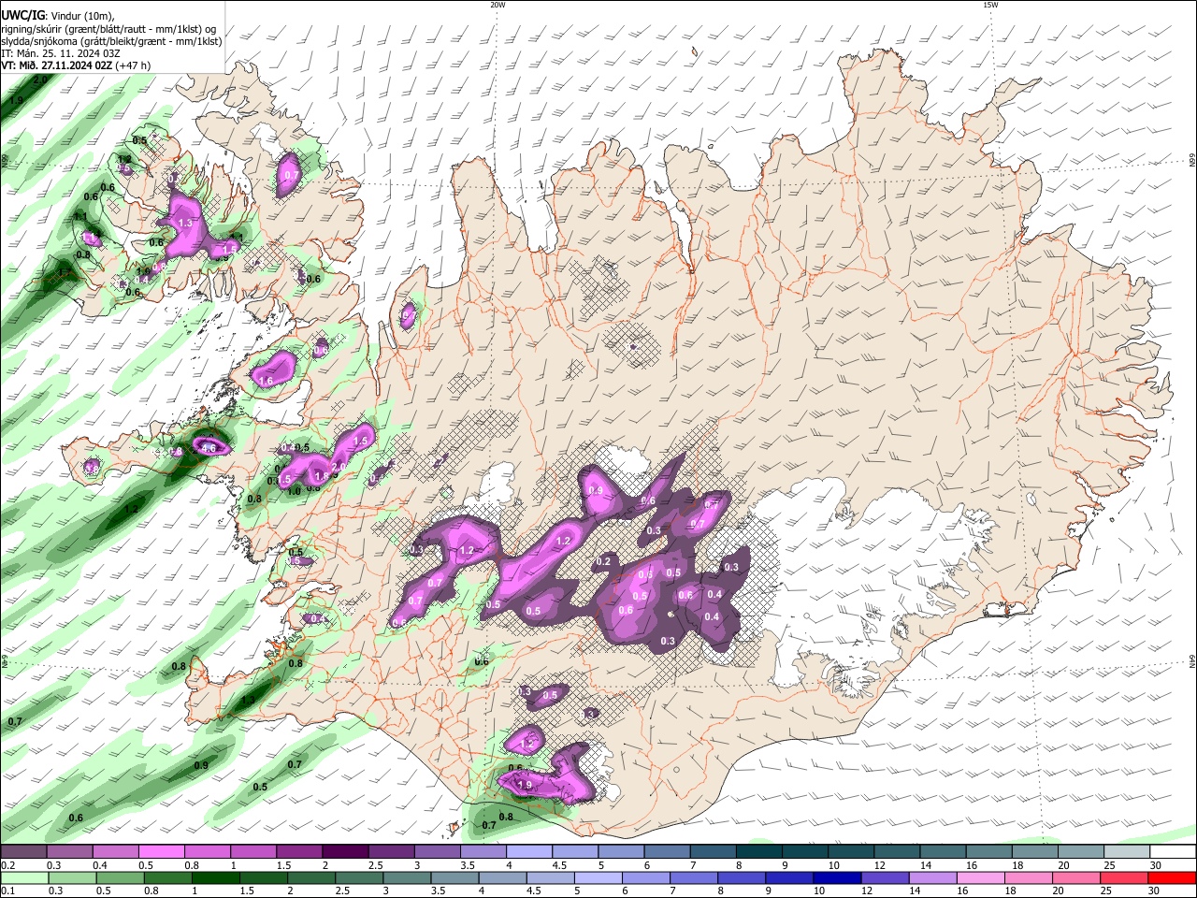Select the darkest green lower swatch at 1
This screenshot has height=898, width=1197.
pos(215,877)
